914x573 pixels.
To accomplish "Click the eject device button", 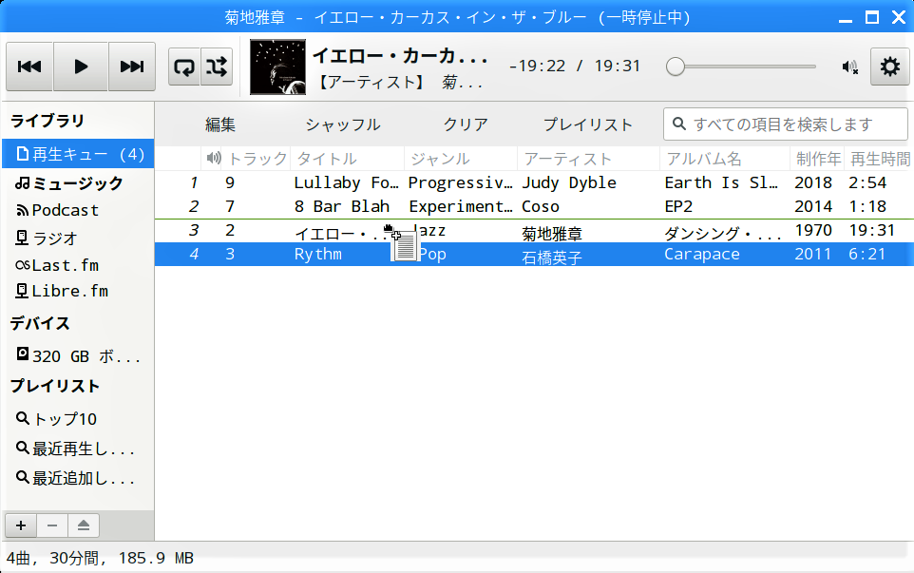I will [84, 525].
